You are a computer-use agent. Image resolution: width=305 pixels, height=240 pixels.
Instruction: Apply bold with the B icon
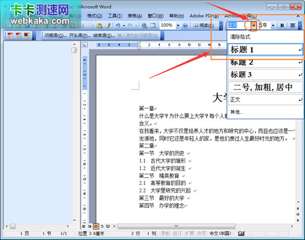pyautogui.click(x=282, y=26)
